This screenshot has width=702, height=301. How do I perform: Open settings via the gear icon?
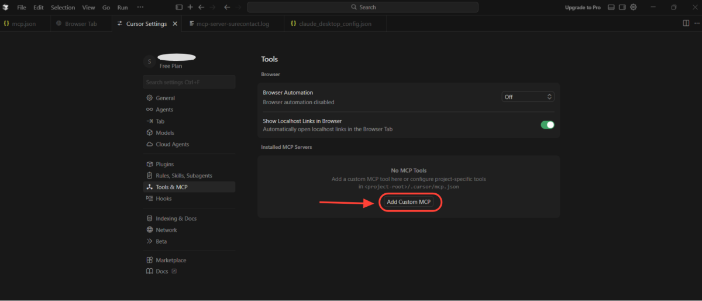[x=634, y=7]
